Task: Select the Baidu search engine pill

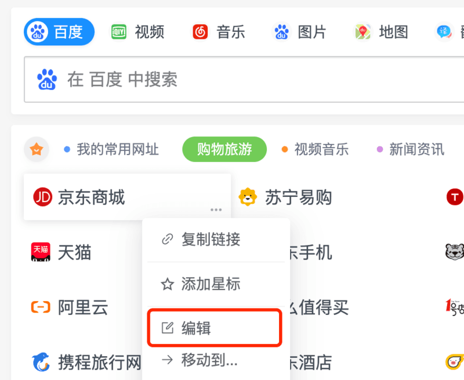Action: (x=59, y=32)
